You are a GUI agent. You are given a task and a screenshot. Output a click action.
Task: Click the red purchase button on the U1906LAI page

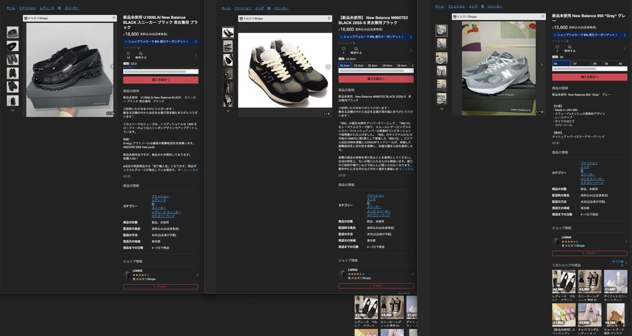click(x=161, y=80)
